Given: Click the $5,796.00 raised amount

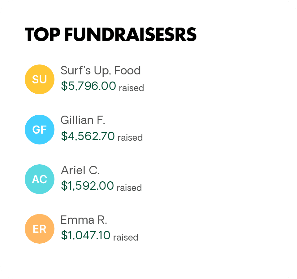Looking at the screenshot, I should point(88,86).
